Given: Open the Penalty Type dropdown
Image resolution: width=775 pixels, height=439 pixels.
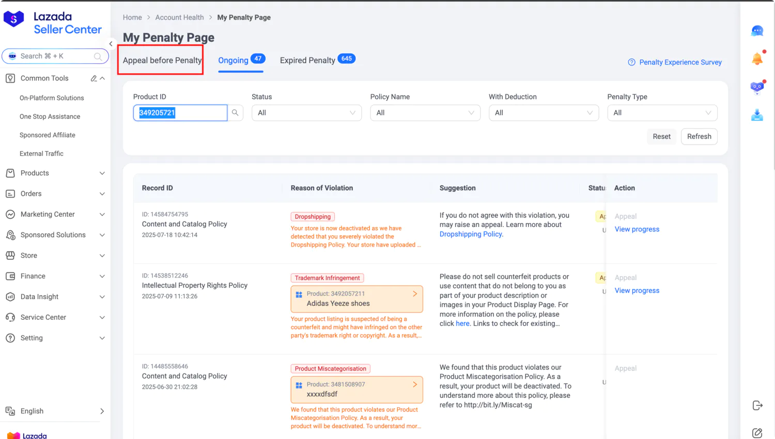Looking at the screenshot, I should click(662, 113).
